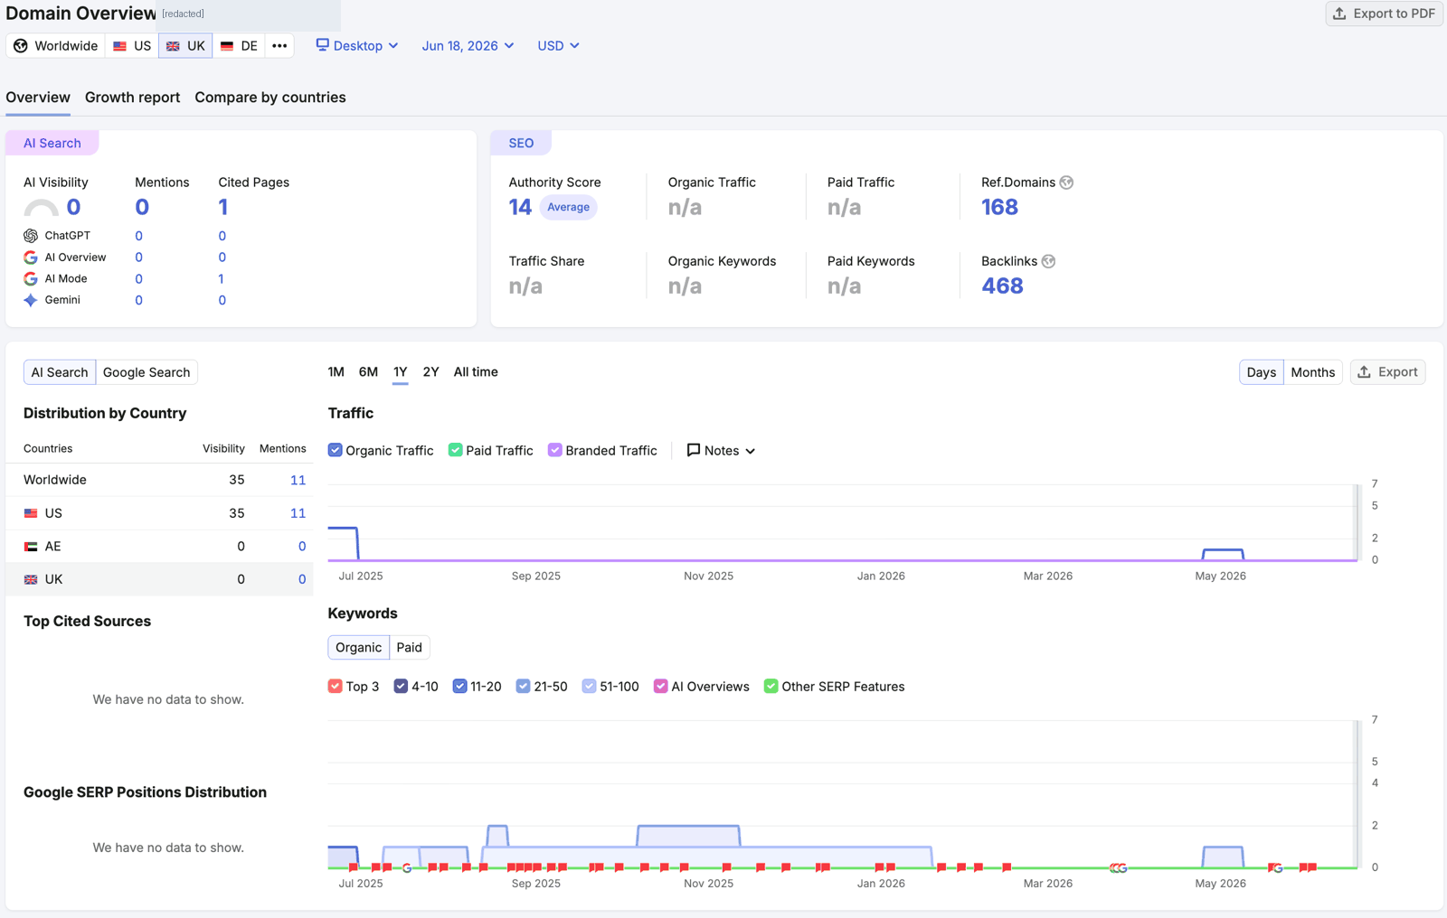
Task: Click the upload icon beside the chart Export label
Action: coord(1365,372)
